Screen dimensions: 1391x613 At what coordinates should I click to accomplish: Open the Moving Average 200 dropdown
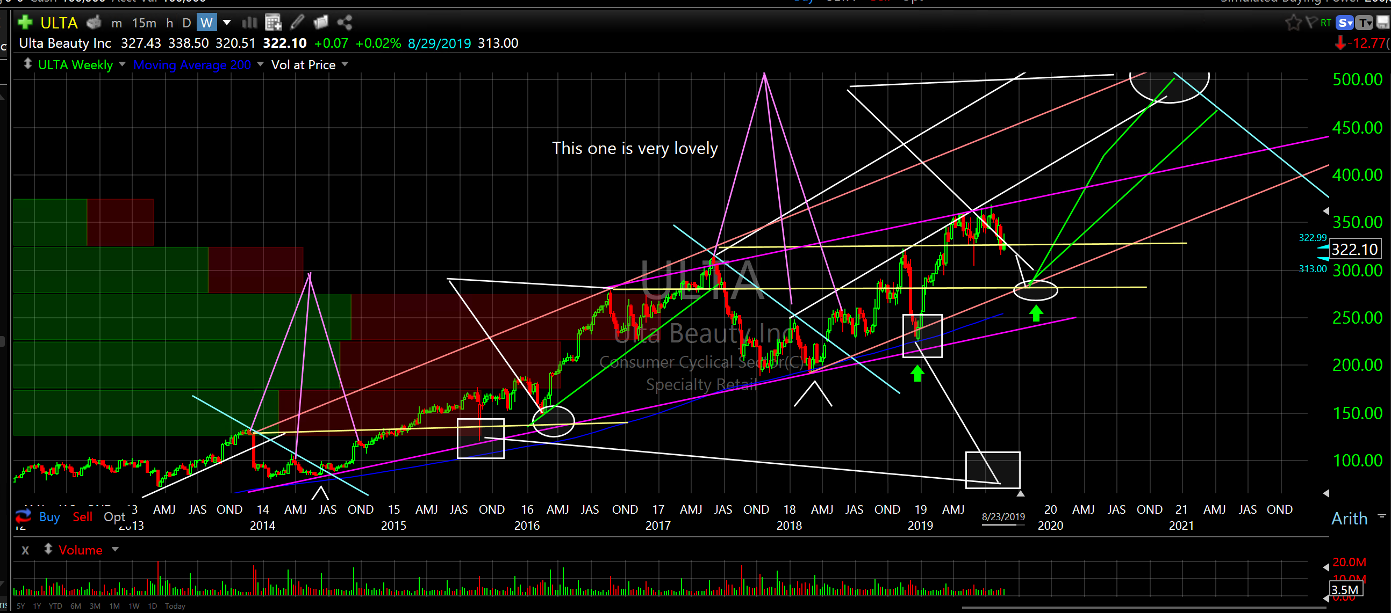[260, 65]
